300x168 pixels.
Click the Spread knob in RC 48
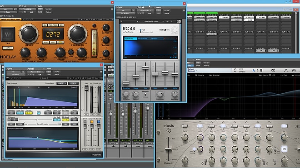(135, 94)
